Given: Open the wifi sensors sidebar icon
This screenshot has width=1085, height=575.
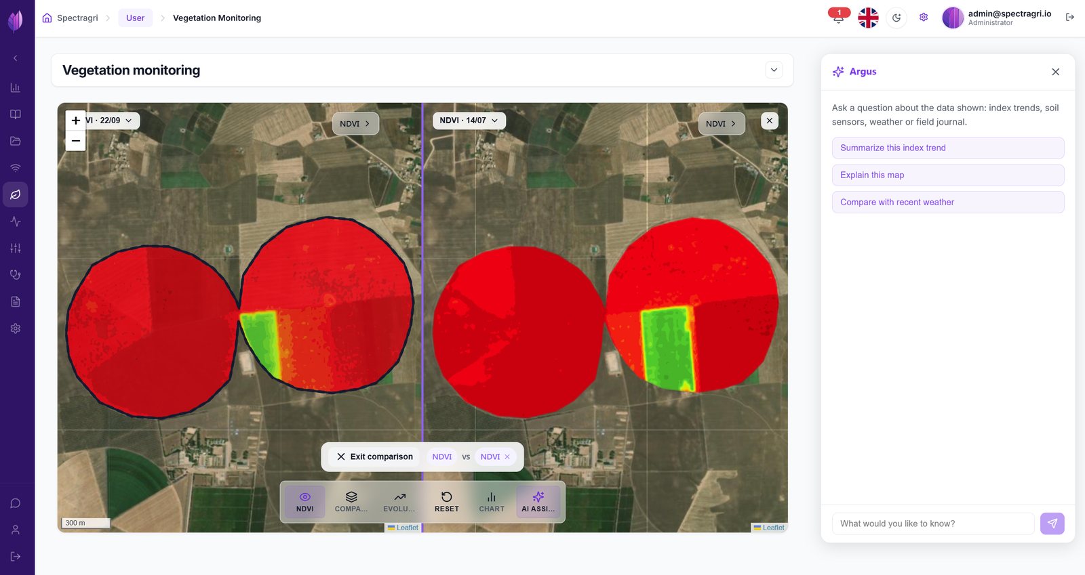Looking at the screenshot, I should (15, 168).
